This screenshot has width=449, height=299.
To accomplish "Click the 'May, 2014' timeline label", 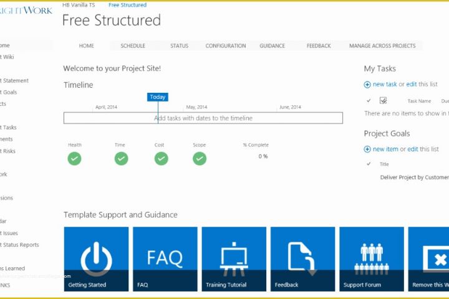I will point(196,107).
